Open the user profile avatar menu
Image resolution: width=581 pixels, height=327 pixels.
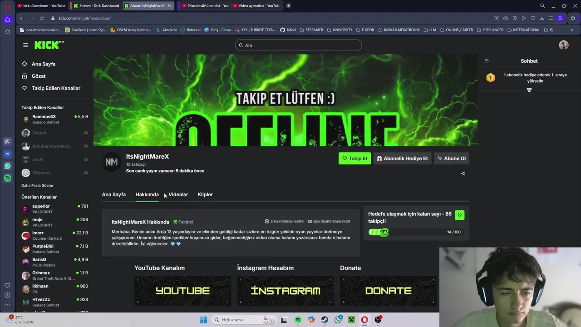coord(564,45)
